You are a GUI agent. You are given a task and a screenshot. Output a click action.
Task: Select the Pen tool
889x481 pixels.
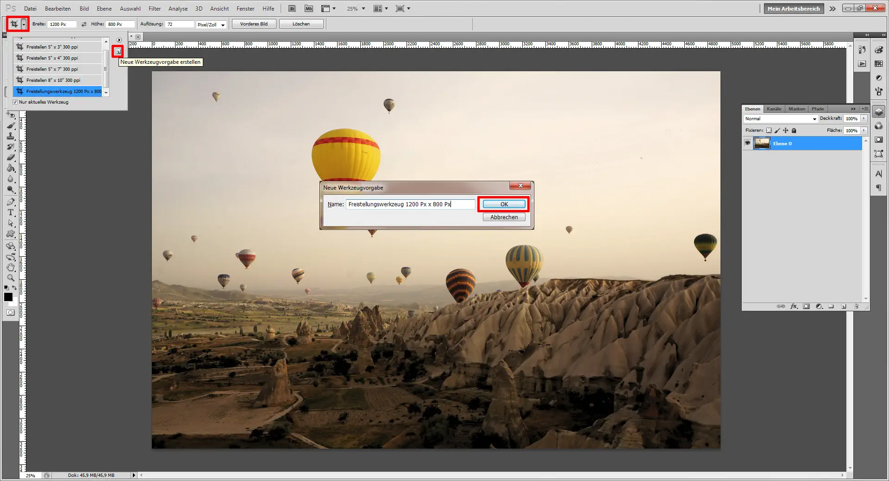click(x=10, y=202)
